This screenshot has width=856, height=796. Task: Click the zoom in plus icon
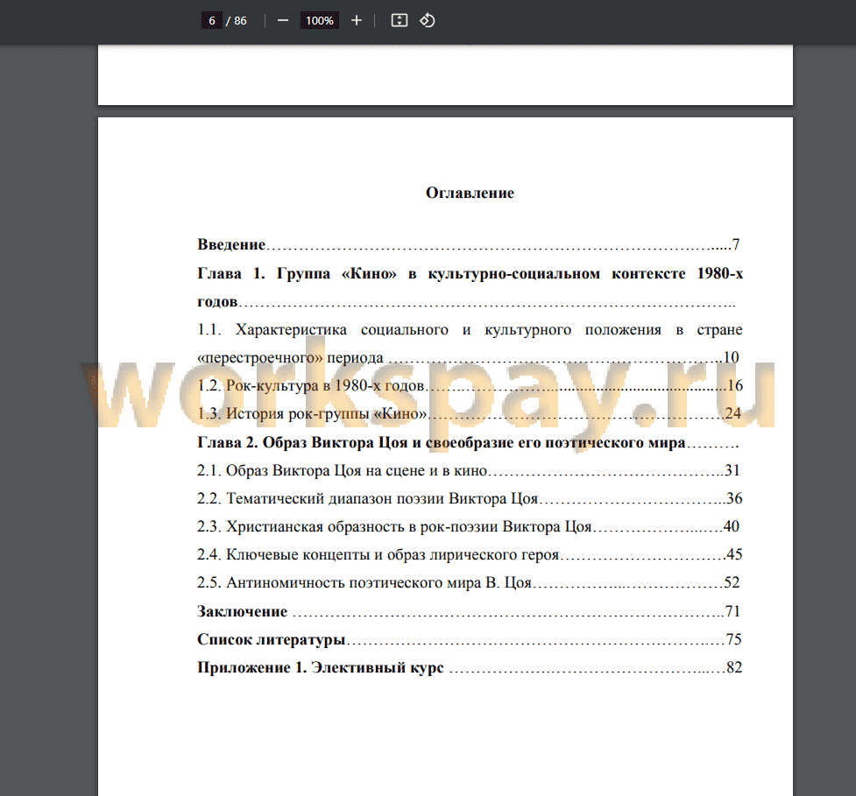357,21
